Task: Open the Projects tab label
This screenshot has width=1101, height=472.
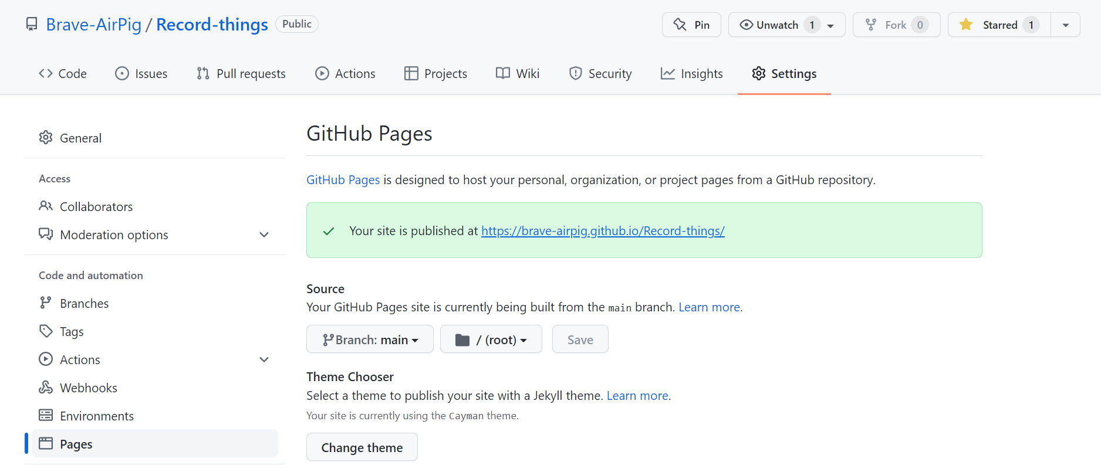Action: pyautogui.click(x=445, y=74)
